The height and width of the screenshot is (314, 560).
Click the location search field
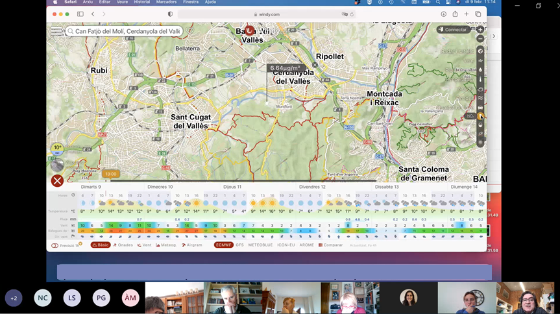(x=124, y=31)
